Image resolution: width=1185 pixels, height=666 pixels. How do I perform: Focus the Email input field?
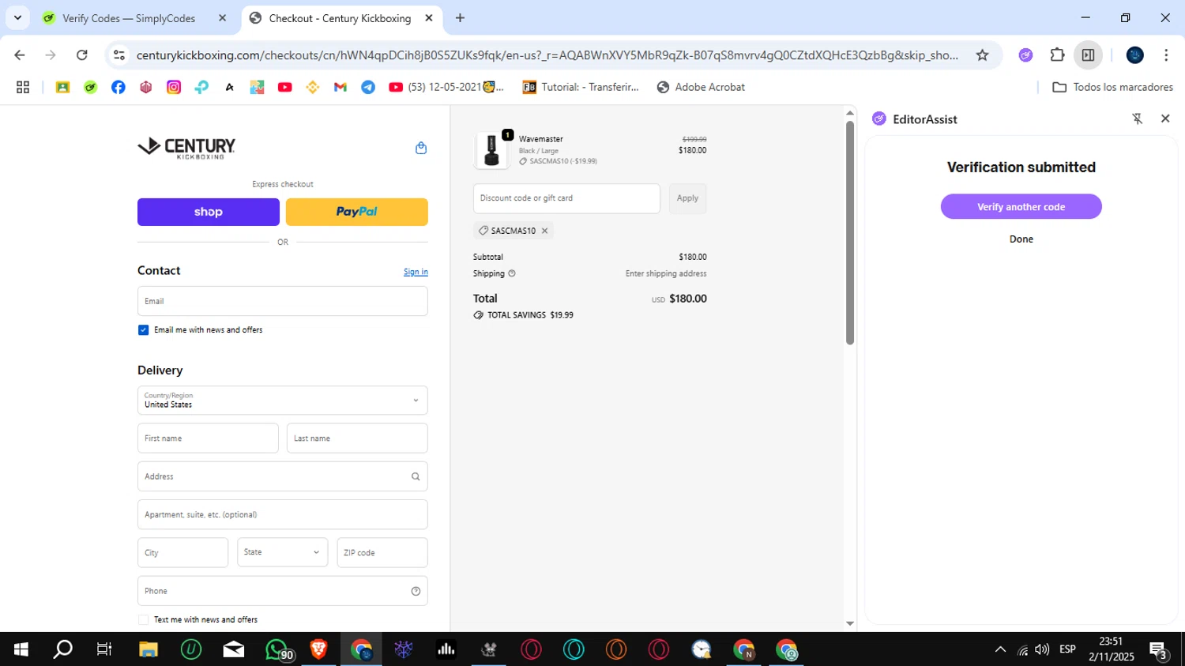(x=283, y=301)
